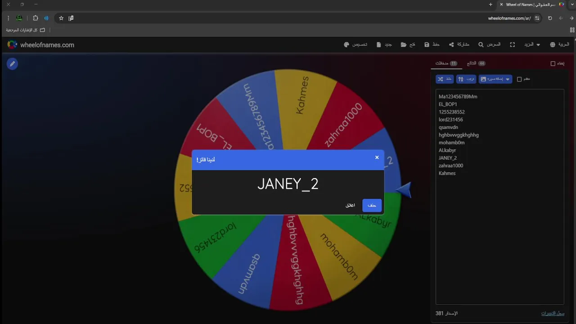Open a saved wheel with فتح
The height and width of the screenshot is (324, 576).
(408, 45)
